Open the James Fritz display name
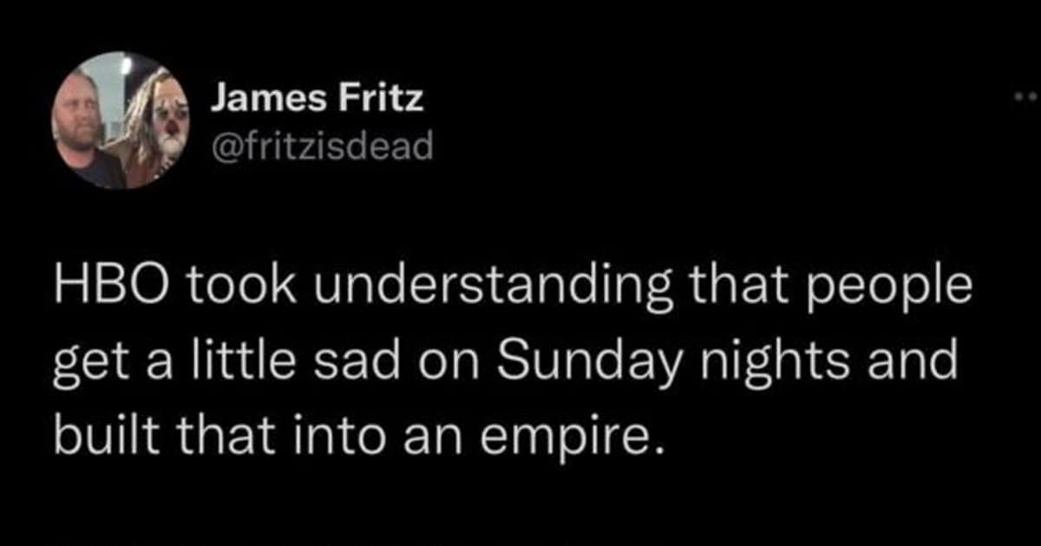Screen dimensions: 1041x546 click(x=318, y=100)
